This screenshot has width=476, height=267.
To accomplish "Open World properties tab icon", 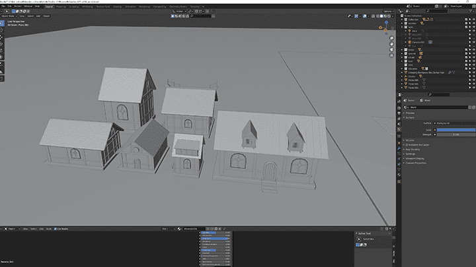I will pos(399,130).
